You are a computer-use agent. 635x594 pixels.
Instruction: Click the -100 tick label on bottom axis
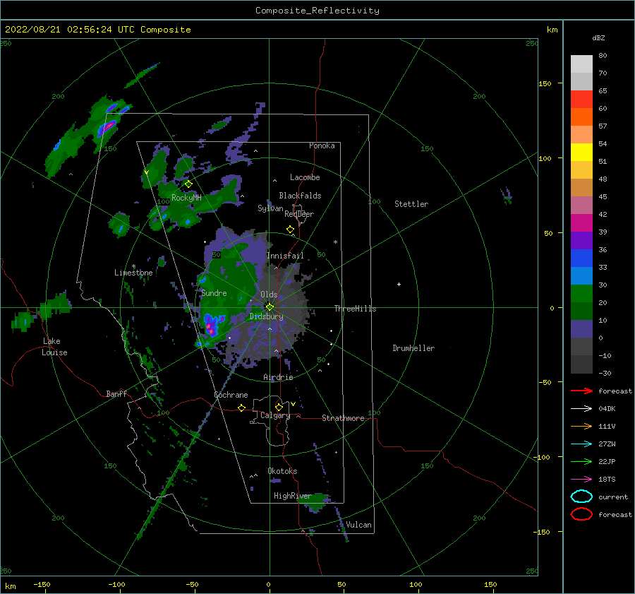pyautogui.click(x=116, y=584)
